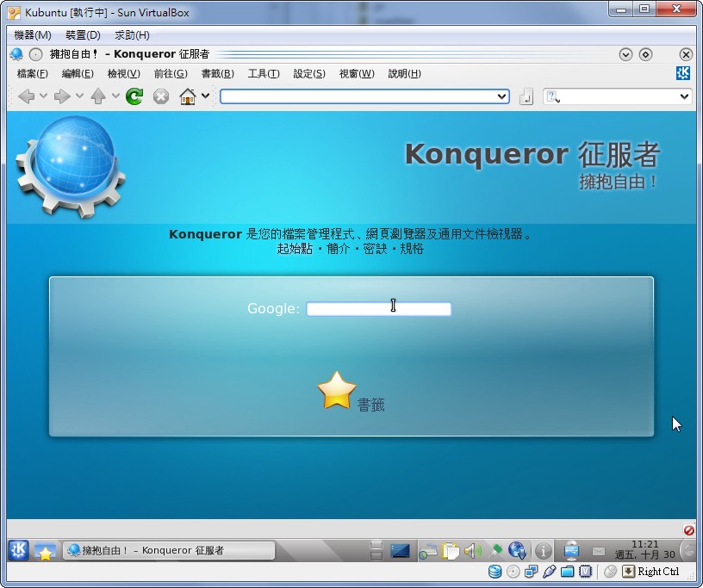
Task: Open the volume mixer in system tray
Action: pos(473,550)
